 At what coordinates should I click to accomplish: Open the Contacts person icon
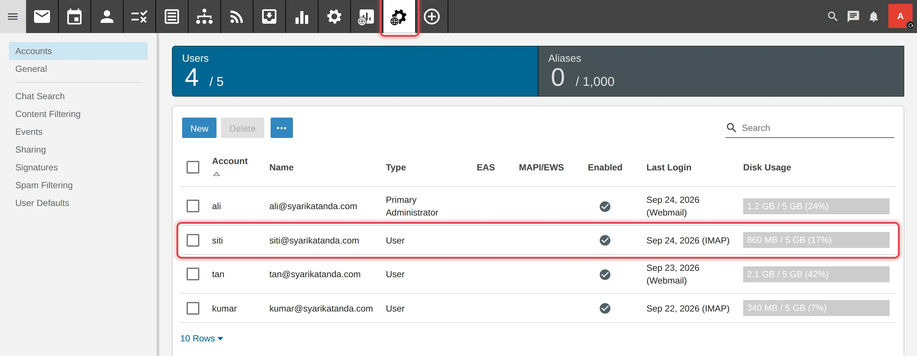point(107,16)
